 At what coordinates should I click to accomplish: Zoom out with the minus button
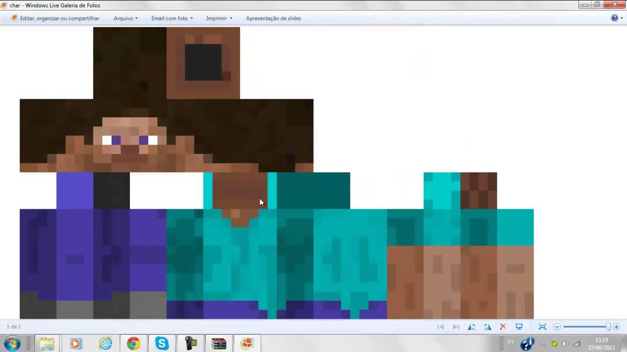click(x=557, y=327)
